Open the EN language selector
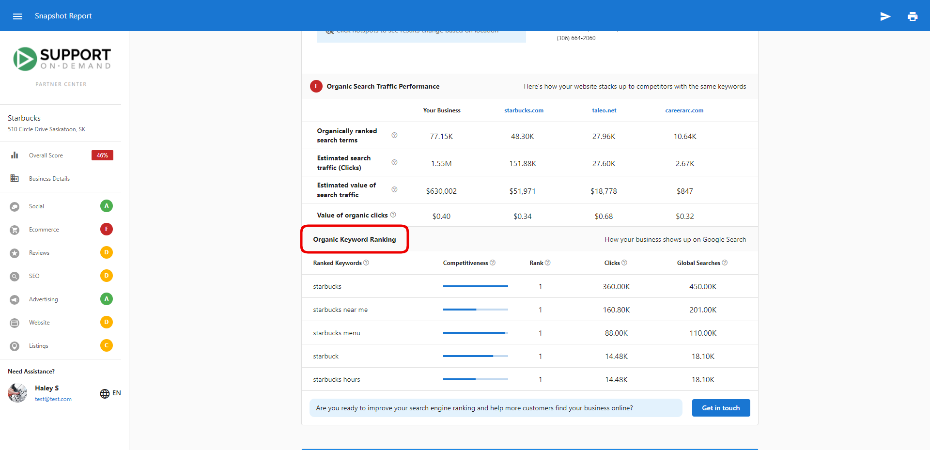The image size is (930, 450). (117, 393)
